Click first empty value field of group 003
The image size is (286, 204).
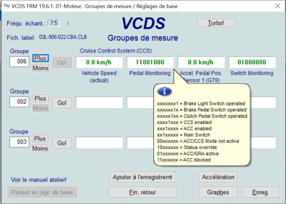[99, 142]
